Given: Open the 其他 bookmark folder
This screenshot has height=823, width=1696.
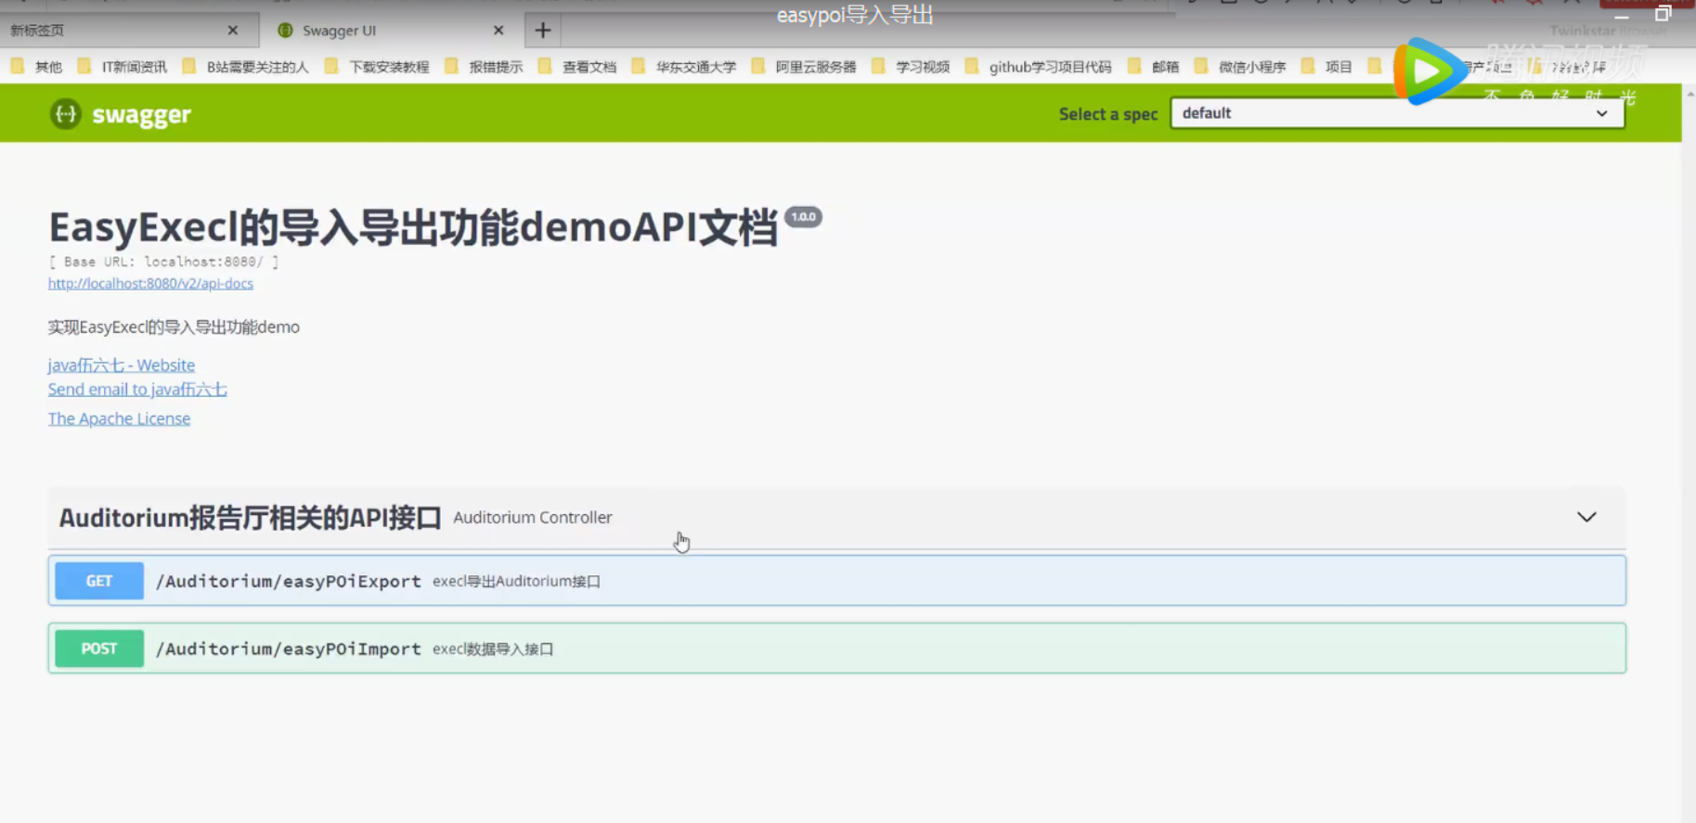Looking at the screenshot, I should click(x=37, y=67).
